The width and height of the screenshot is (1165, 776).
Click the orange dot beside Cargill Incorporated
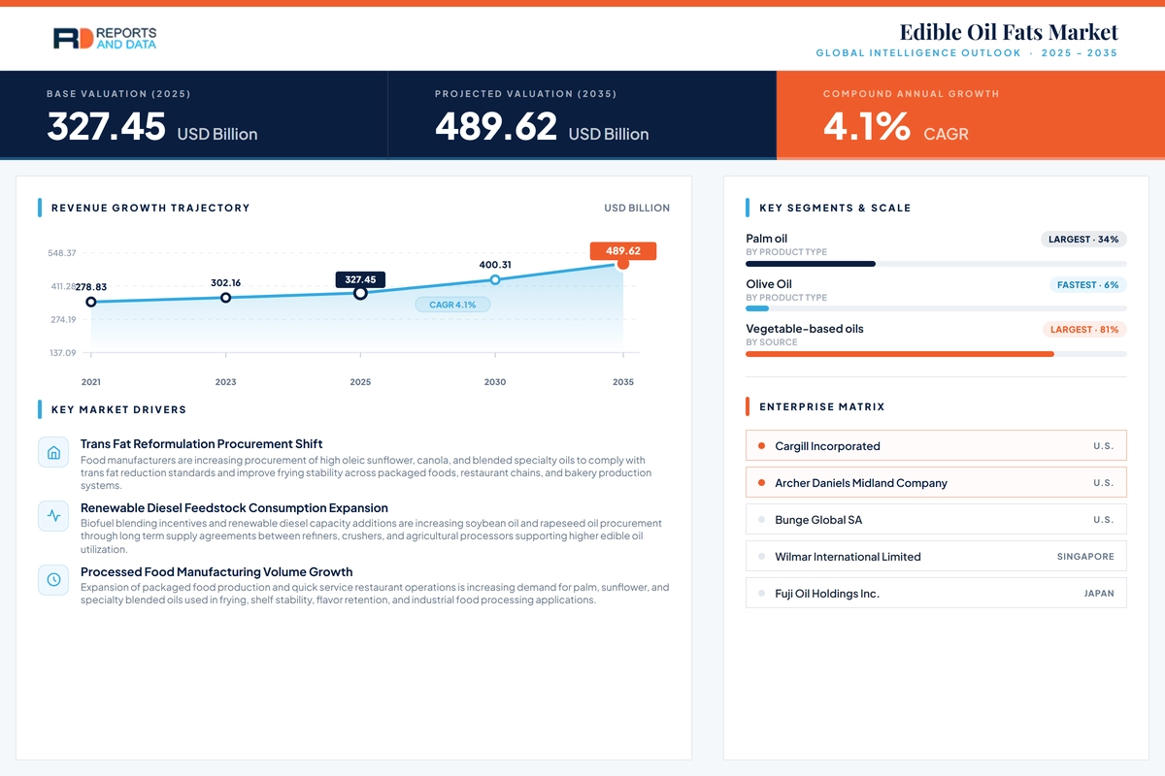[761, 446]
